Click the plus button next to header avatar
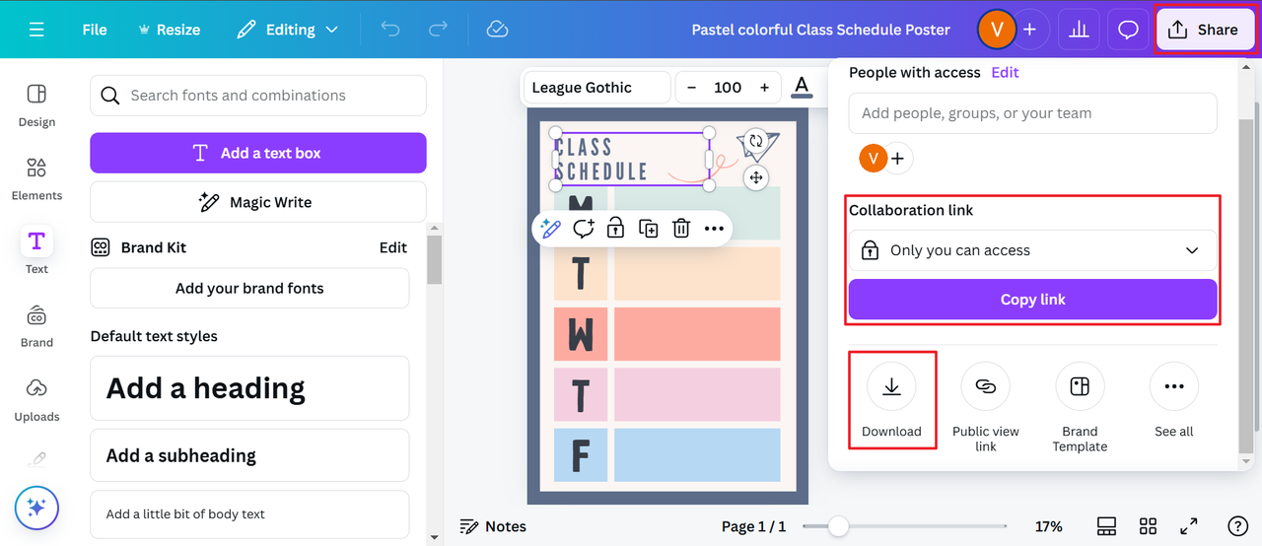Image resolution: width=1262 pixels, height=546 pixels. 1029,30
